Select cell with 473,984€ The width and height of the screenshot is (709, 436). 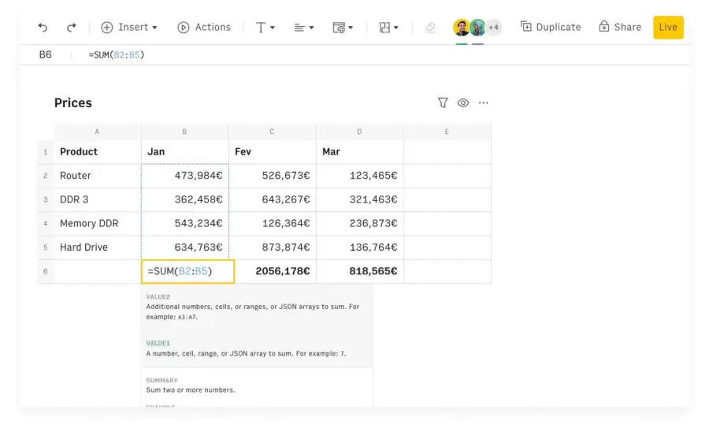(184, 176)
